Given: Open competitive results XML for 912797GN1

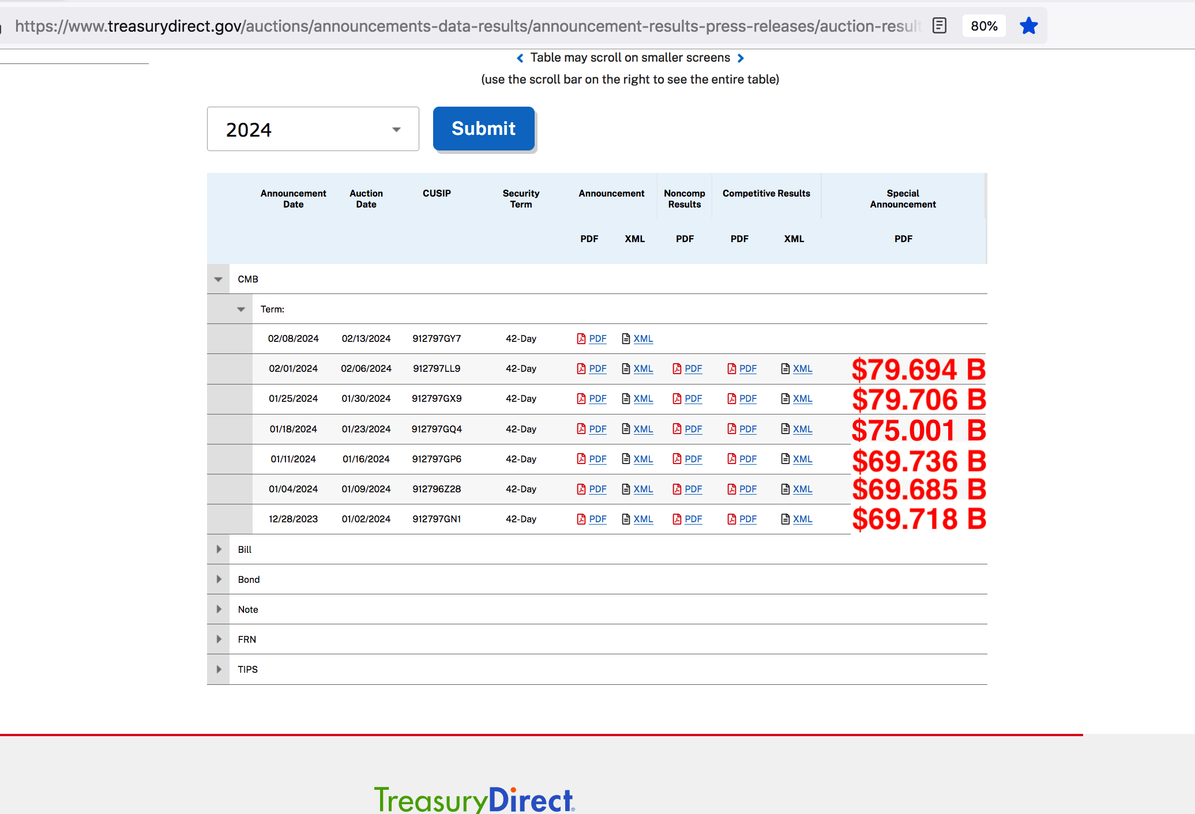Looking at the screenshot, I should point(802,519).
